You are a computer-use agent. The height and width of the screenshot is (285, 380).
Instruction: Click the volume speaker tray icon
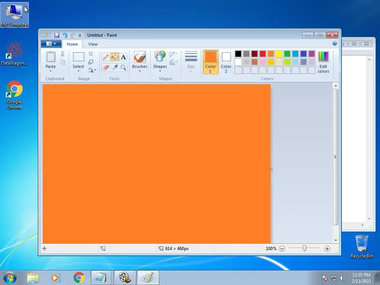[x=343, y=278]
